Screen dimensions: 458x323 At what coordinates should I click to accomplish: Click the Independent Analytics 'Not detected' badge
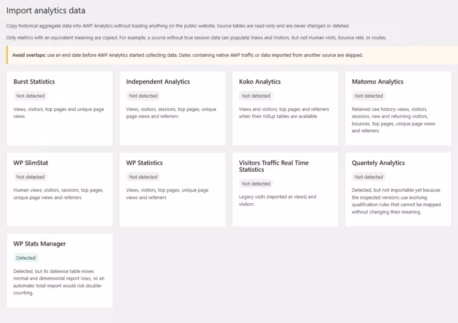(143, 96)
